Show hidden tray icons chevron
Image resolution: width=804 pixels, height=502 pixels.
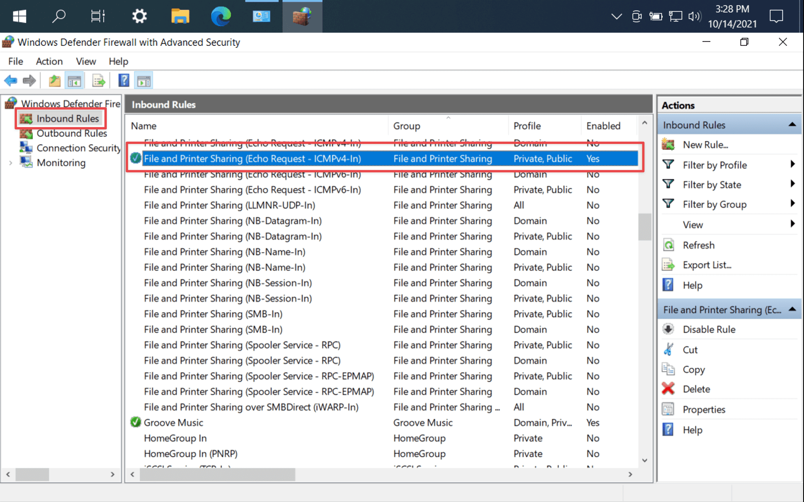[x=616, y=16]
